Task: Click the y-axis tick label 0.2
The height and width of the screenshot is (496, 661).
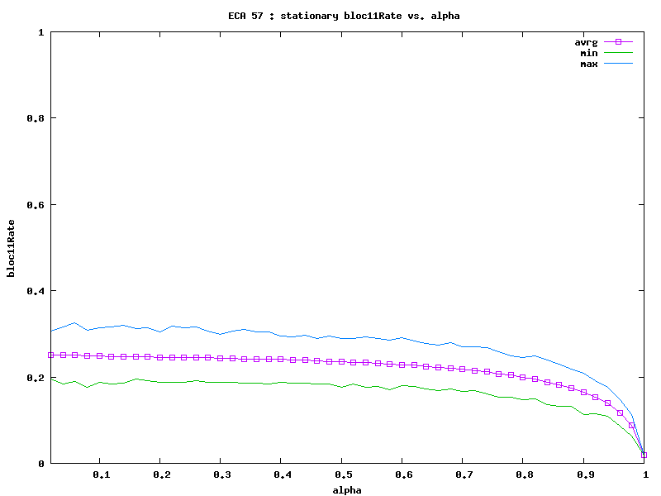Action: pos(36,378)
